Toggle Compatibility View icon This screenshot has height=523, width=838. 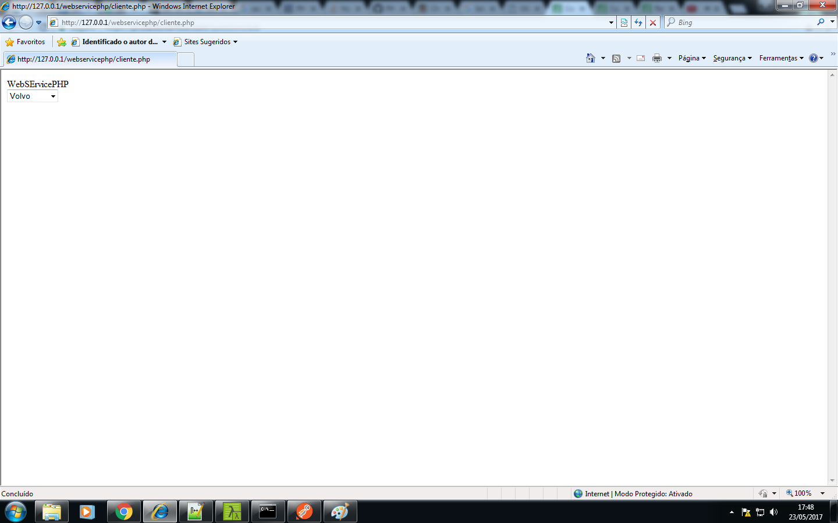[624, 23]
